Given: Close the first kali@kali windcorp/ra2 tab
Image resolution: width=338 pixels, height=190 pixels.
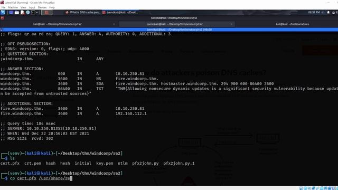Looking at the screenshot, I should [x=114, y=24].
